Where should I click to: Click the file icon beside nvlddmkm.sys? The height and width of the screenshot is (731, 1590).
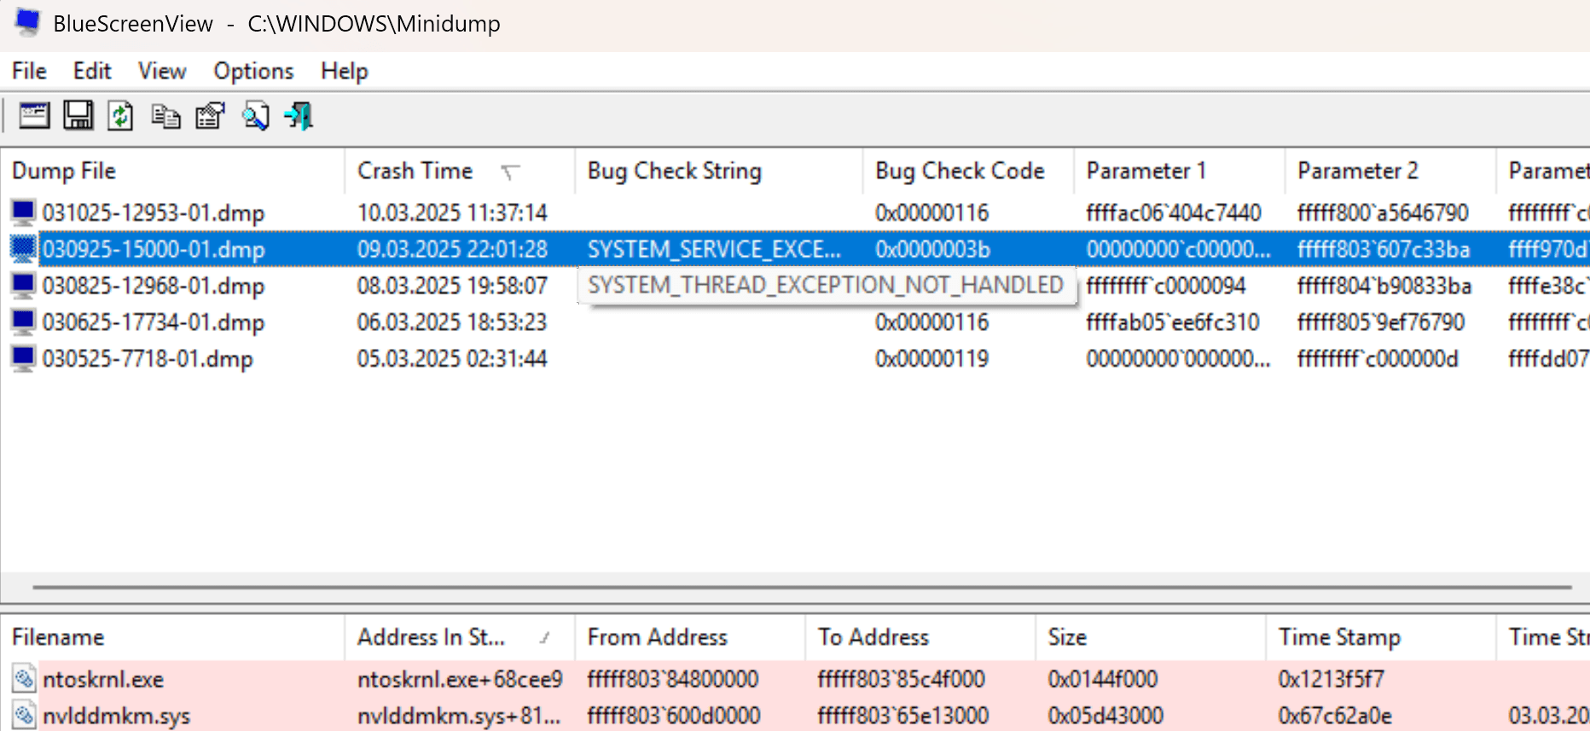click(24, 716)
